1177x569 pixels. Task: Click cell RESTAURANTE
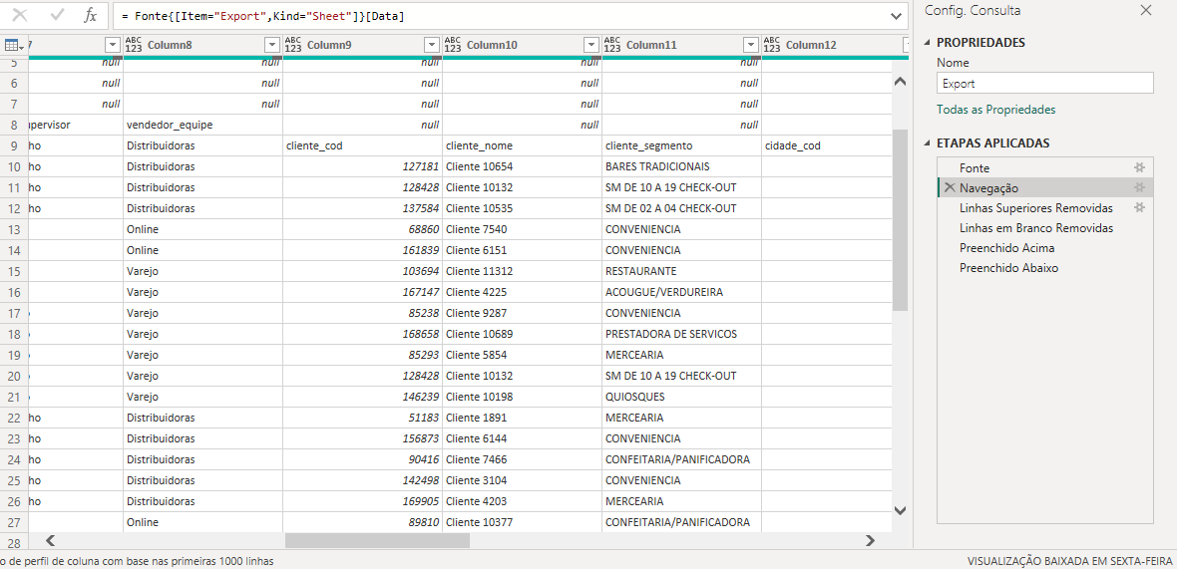point(681,271)
